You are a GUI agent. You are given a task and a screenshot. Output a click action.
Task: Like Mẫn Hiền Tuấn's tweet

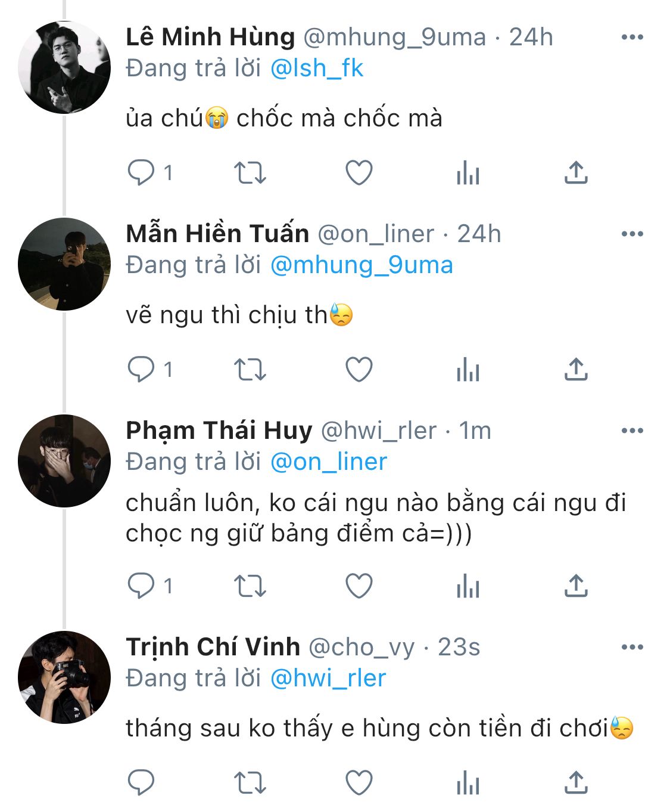pyautogui.click(x=359, y=370)
